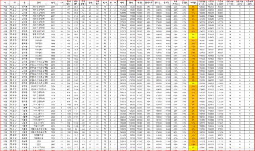Open the 공급면적 column filter dropdown
255x151 pixels.
click(78, 4)
